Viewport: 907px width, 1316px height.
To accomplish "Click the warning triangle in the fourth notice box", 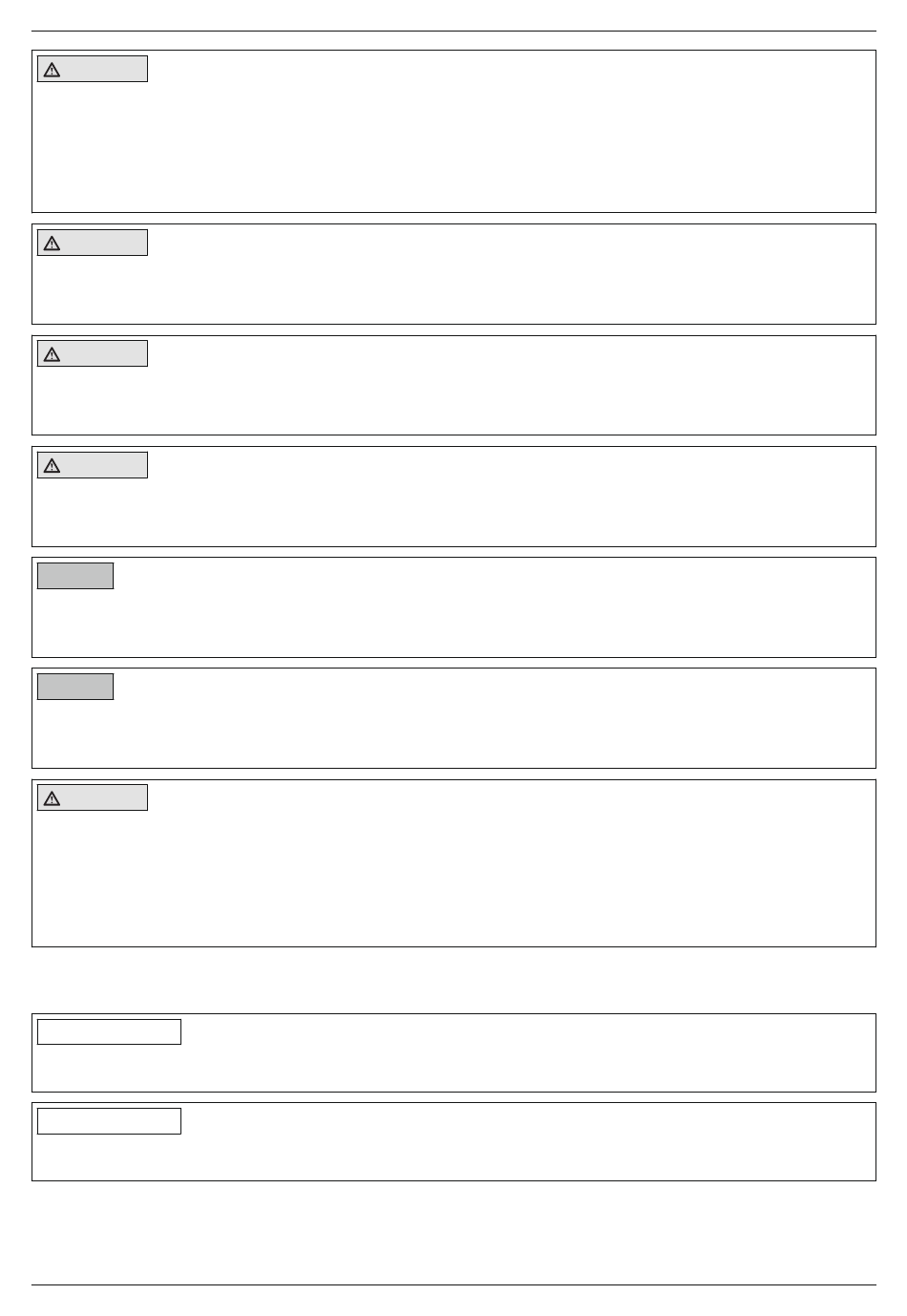I will pos(52,466).
